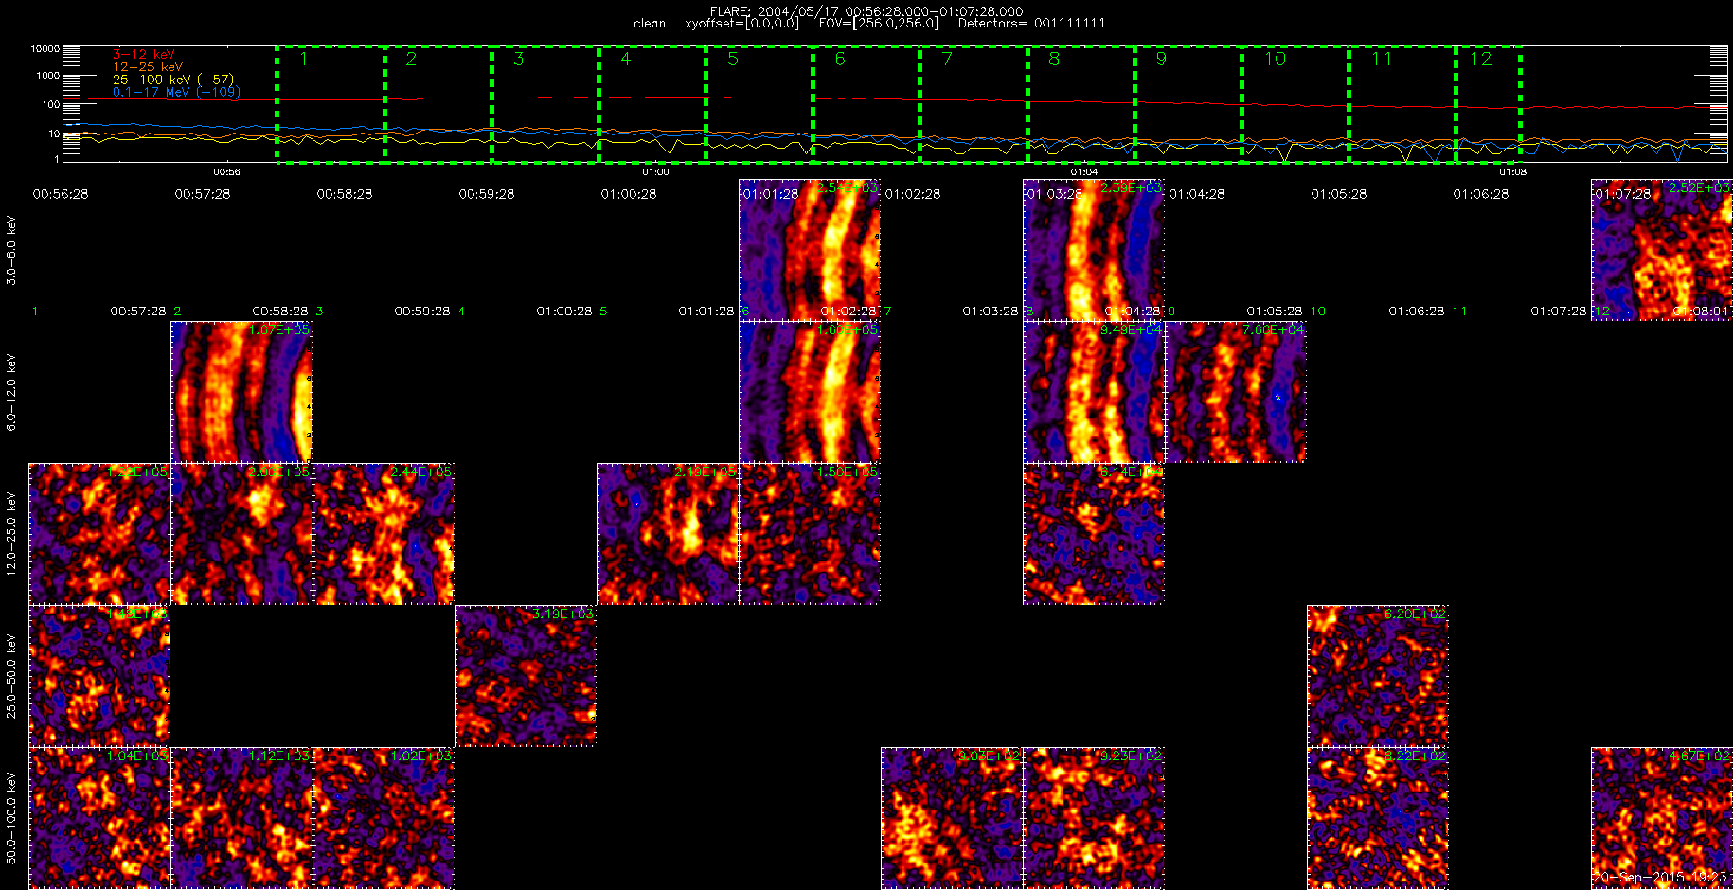View the 12.0-25.0 keV image labeled 2.00E+05
Viewport: 1733px width, 890px height.
point(241,534)
